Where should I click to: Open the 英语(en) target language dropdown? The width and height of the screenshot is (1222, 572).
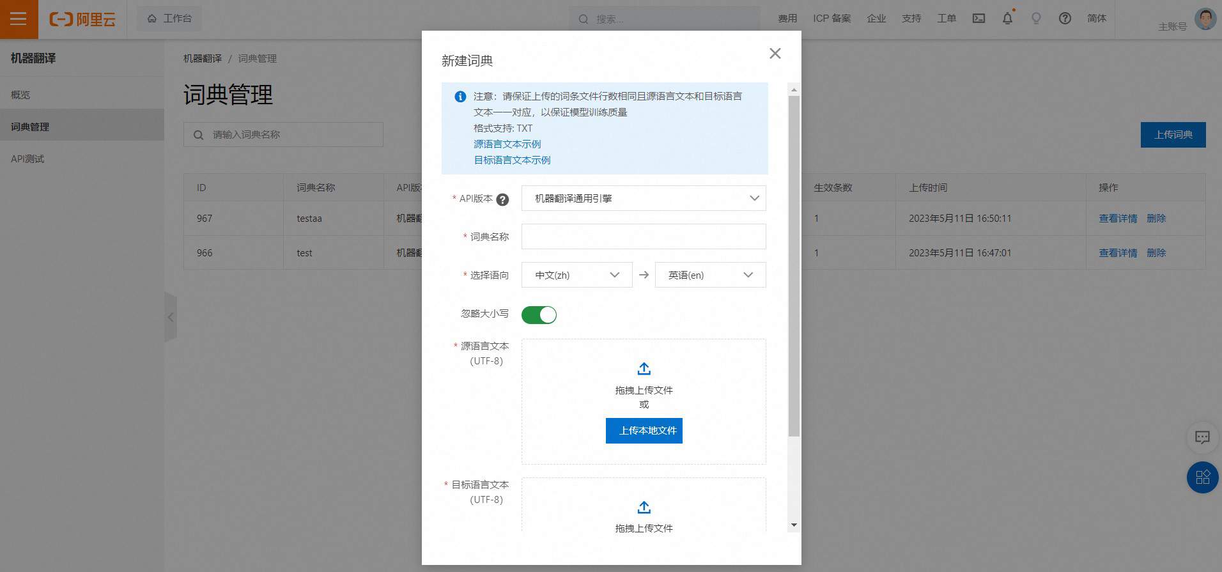point(710,275)
